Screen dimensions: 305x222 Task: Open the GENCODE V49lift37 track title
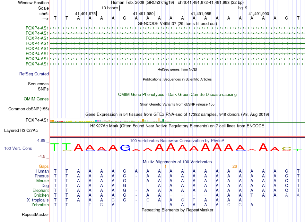point(177,23)
